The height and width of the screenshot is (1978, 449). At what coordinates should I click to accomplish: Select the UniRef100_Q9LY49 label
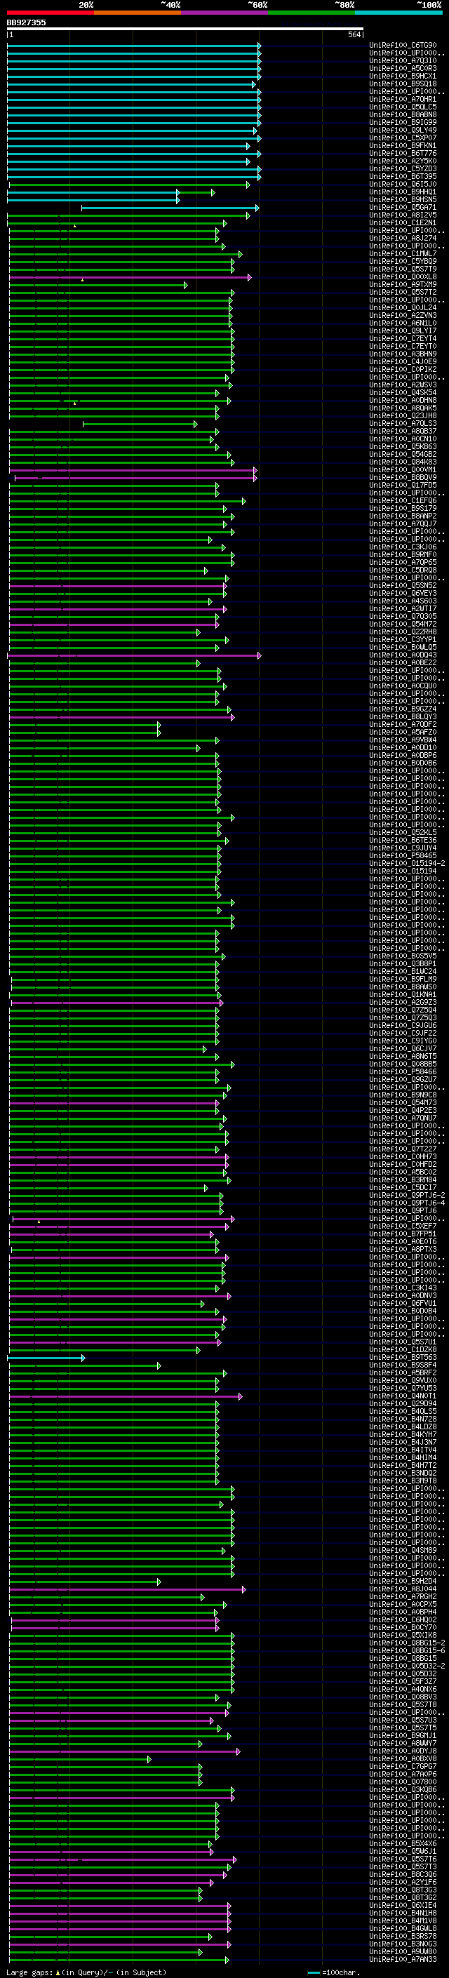click(403, 130)
